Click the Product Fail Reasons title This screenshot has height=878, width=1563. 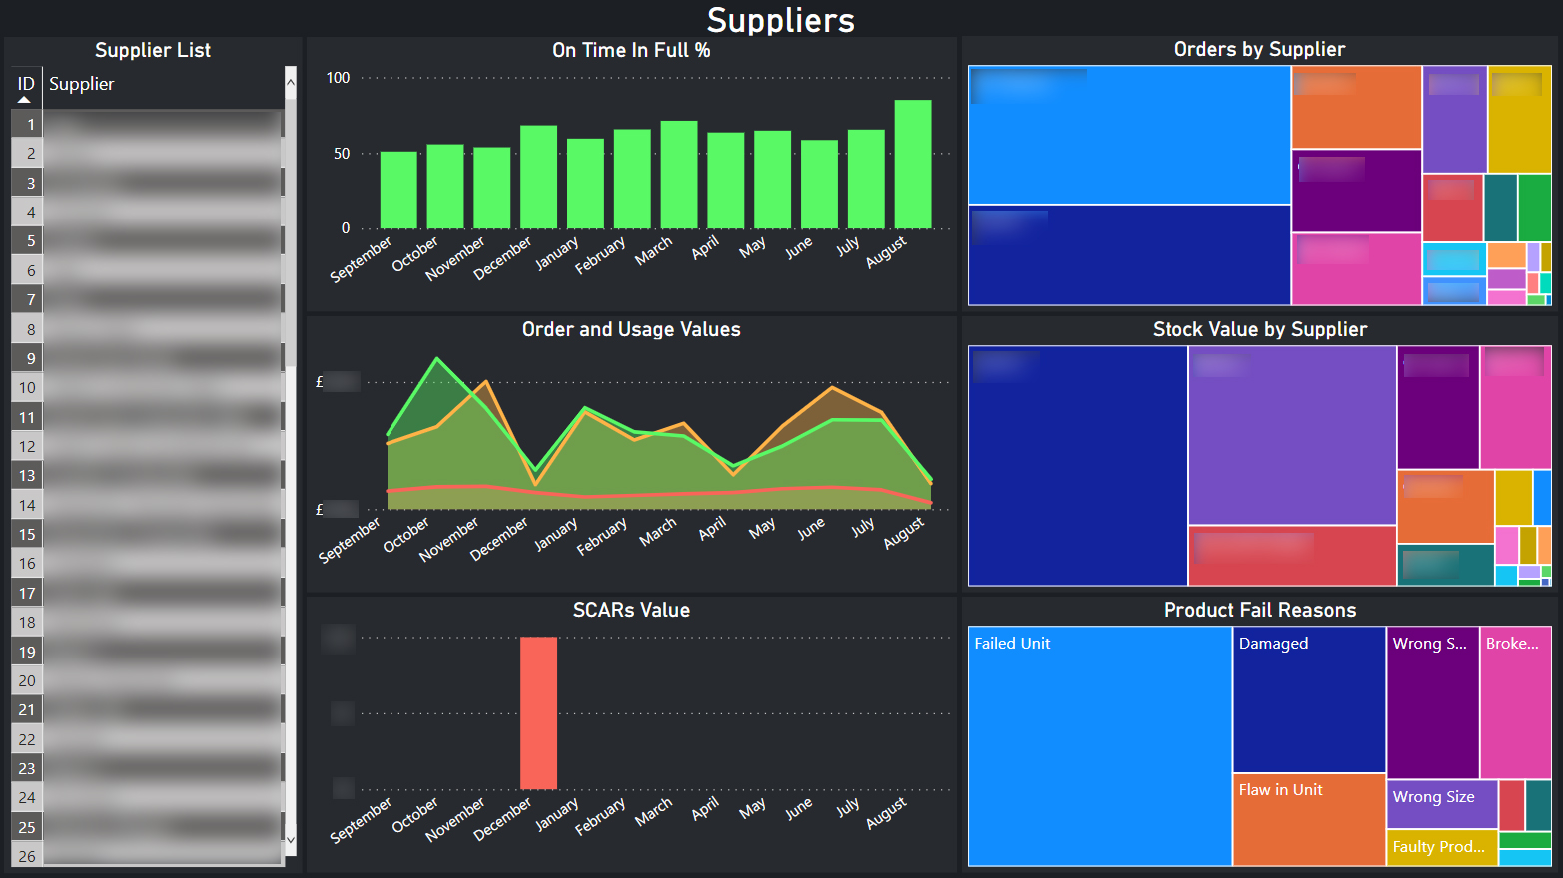[1259, 611]
